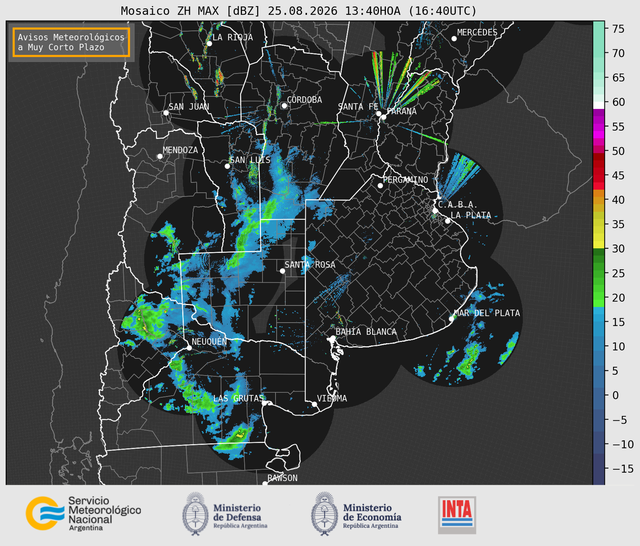Click the strong echo near Neuquén west
This screenshot has height=546, width=640.
144,323
